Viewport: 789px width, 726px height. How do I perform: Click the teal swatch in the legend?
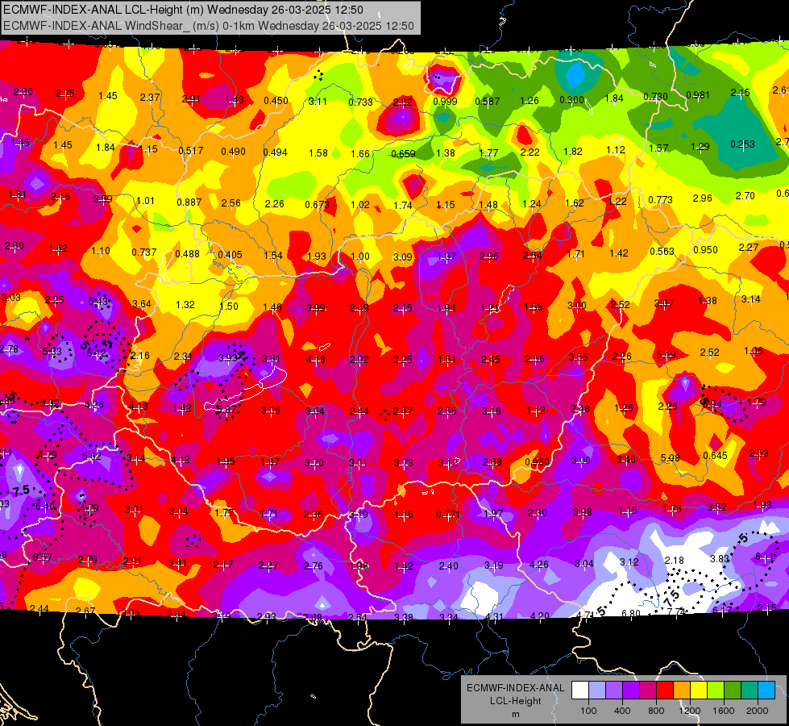tap(750, 690)
